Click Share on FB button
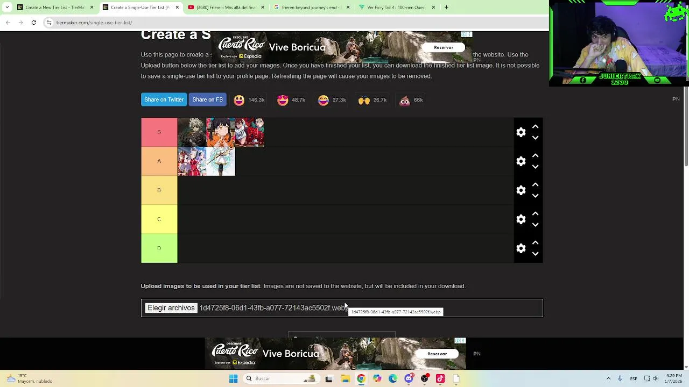The height and width of the screenshot is (387, 689). (x=207, y=99)
